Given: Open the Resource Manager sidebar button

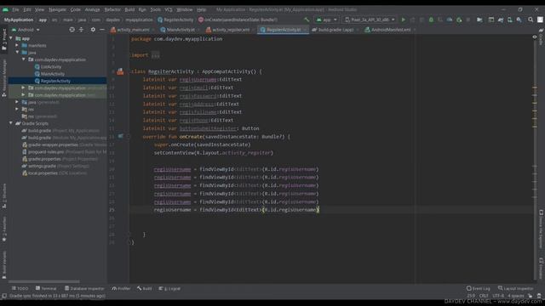Looking at the screenshot, I should coord(3,78).
